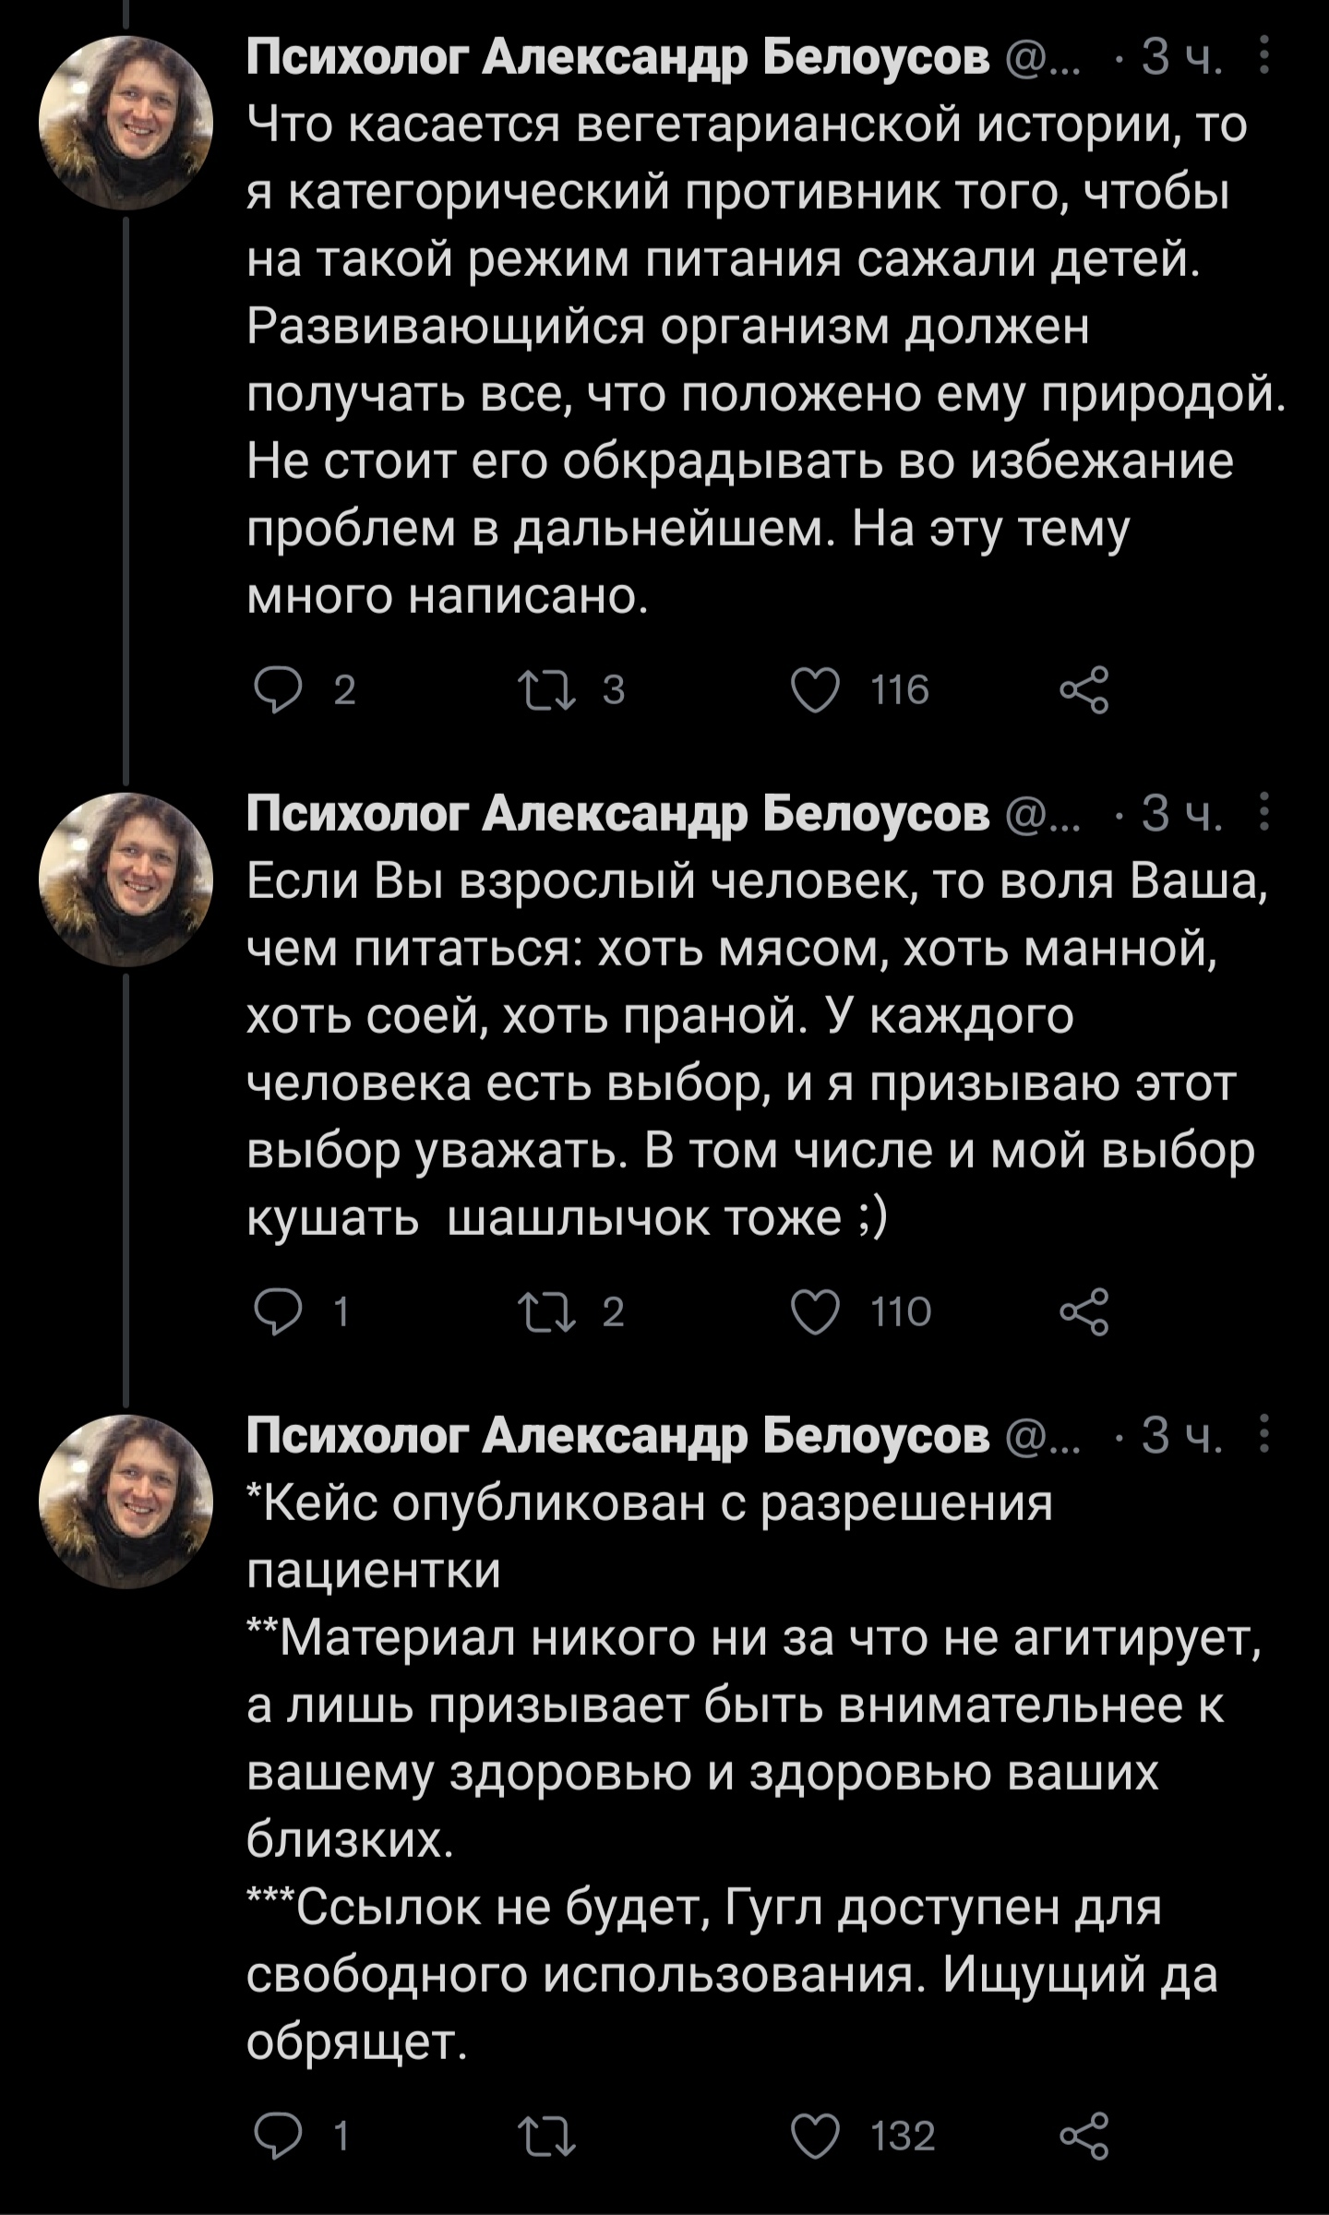Open author name link on first tweet
This screenshot has width=1329, height=2215.
(x=617, y=57)
